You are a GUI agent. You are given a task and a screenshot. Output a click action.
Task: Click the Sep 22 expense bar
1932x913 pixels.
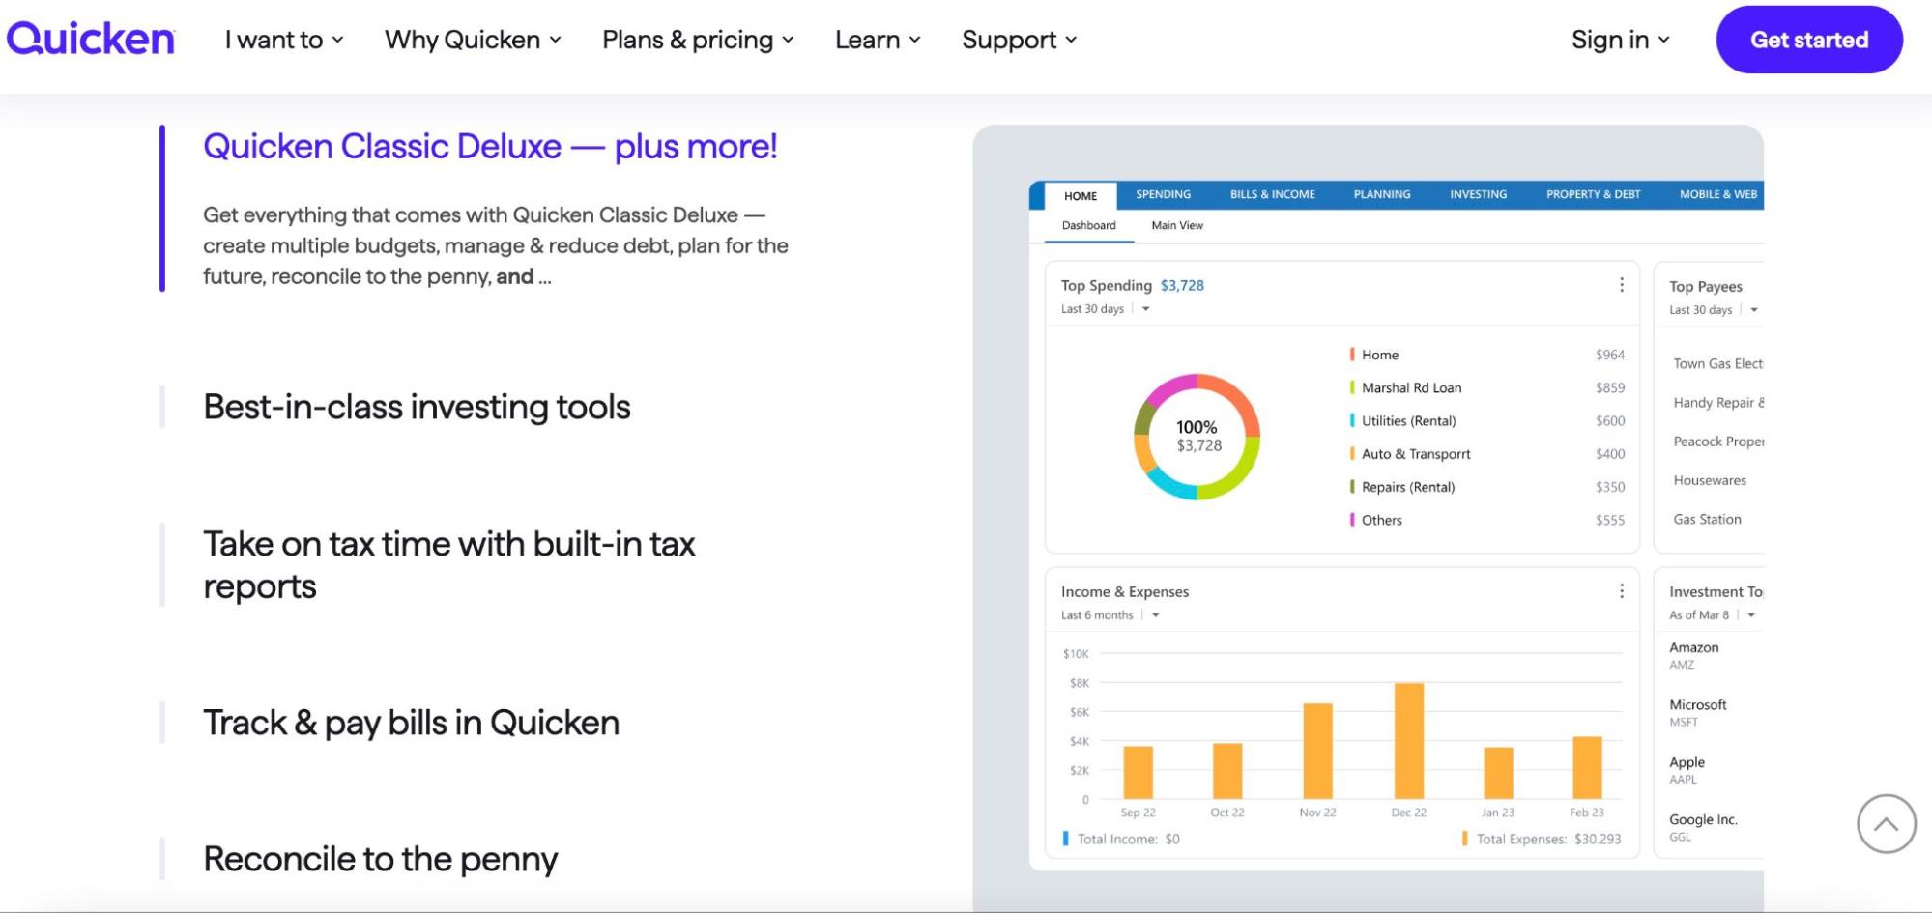pyautogui.click(x=1138, y=772)
